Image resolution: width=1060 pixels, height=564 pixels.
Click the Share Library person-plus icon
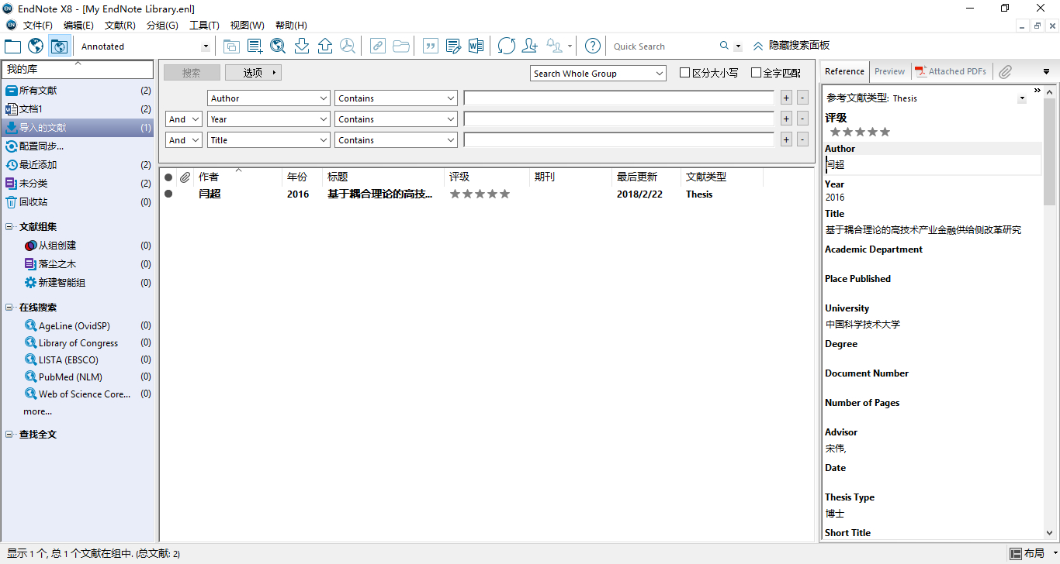(530, 46)
